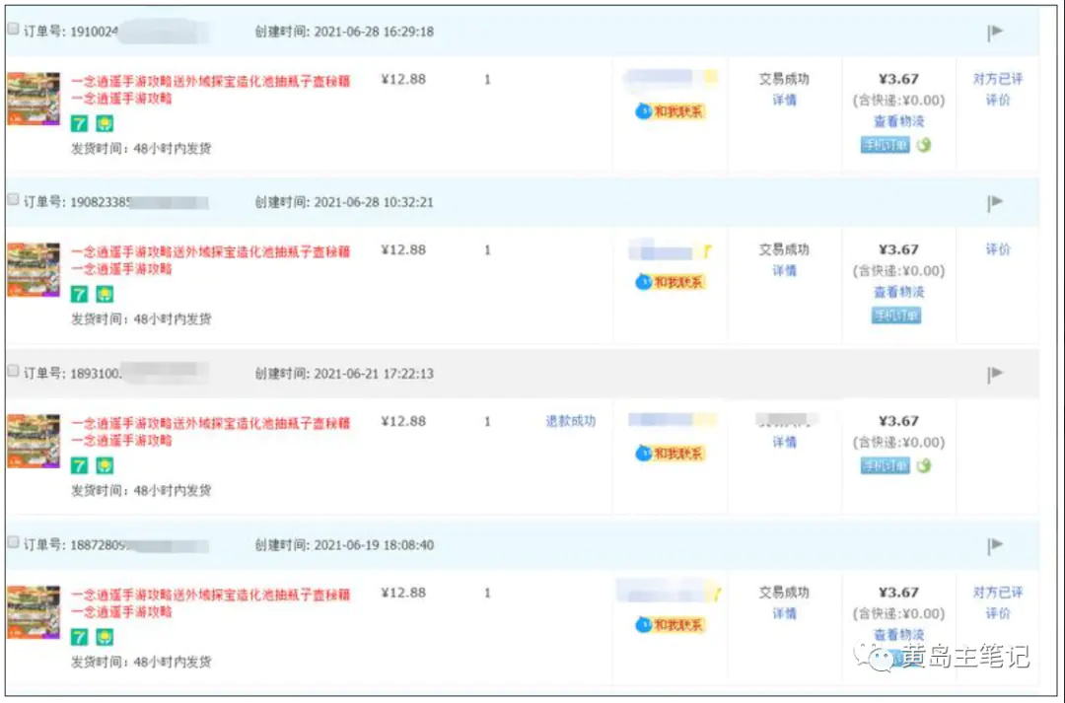Contact buyer via 和我联系 in refunded order

671,454
